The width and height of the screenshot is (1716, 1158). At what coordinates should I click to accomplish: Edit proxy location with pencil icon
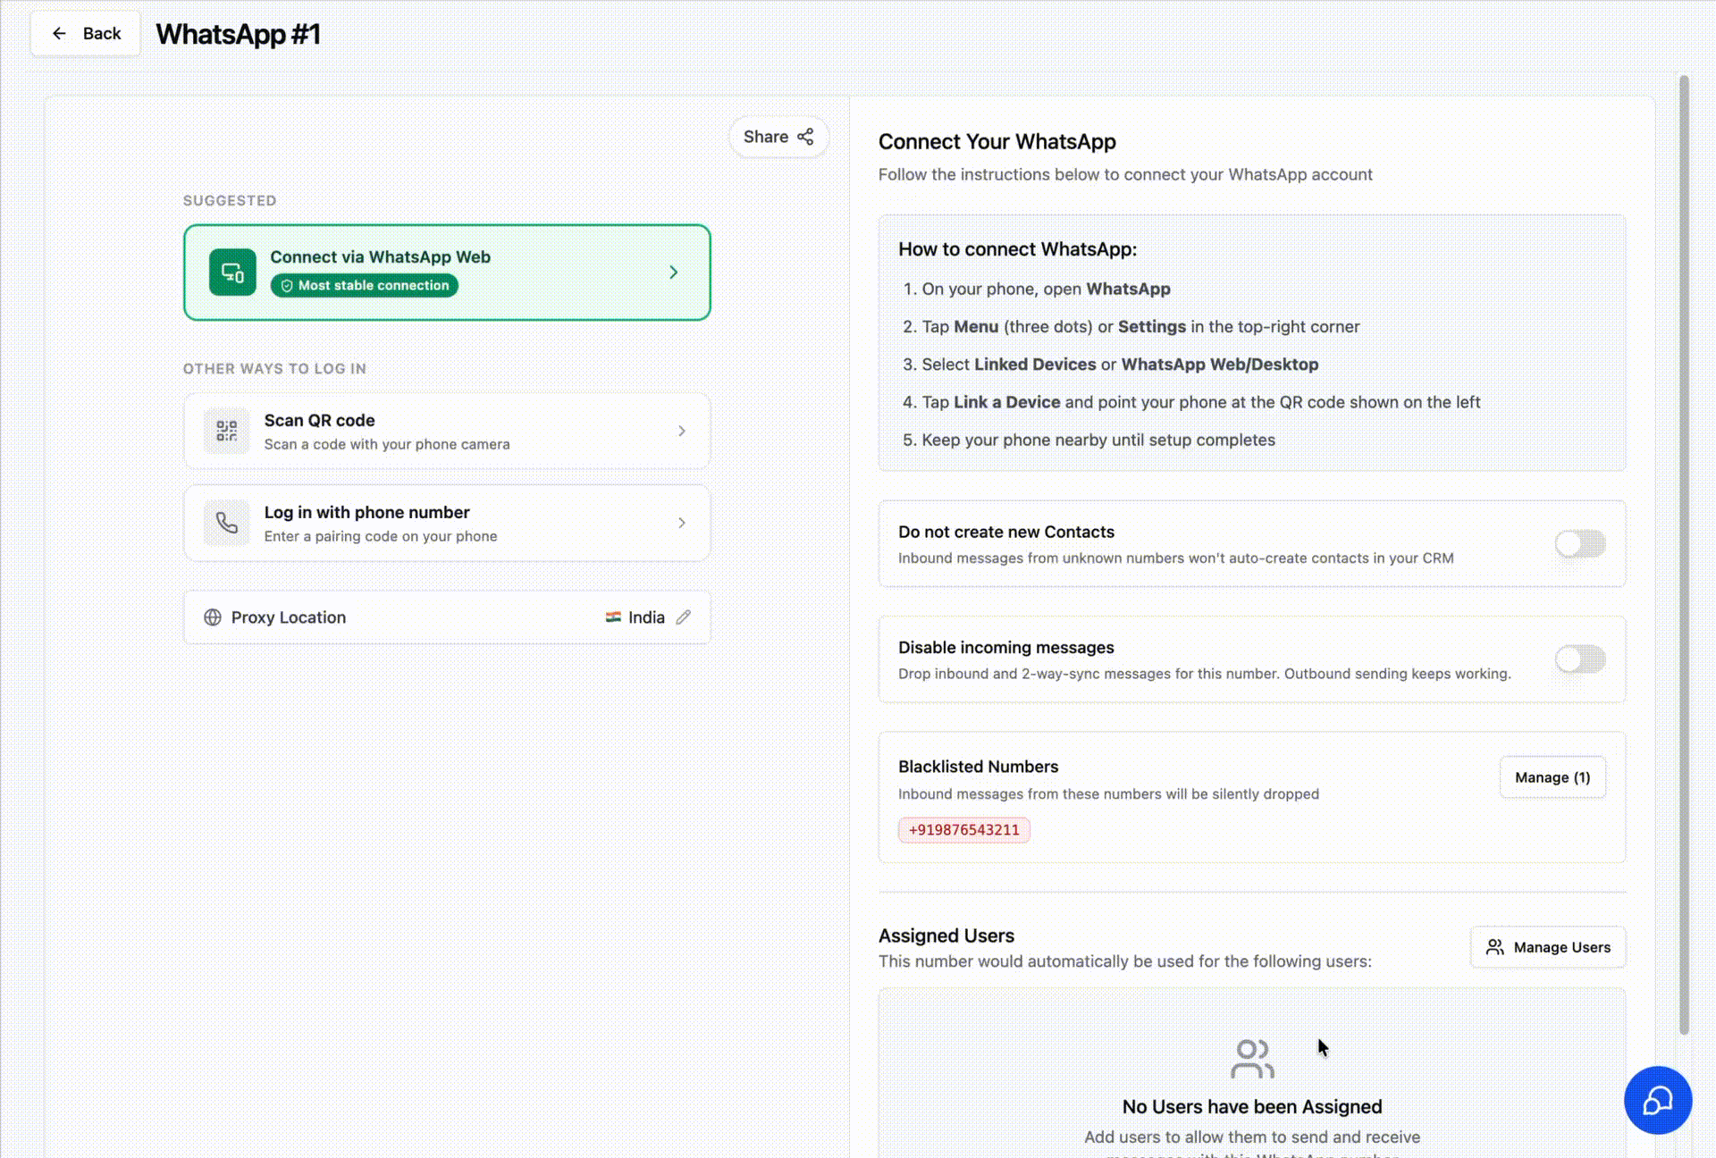coord(684,617)
